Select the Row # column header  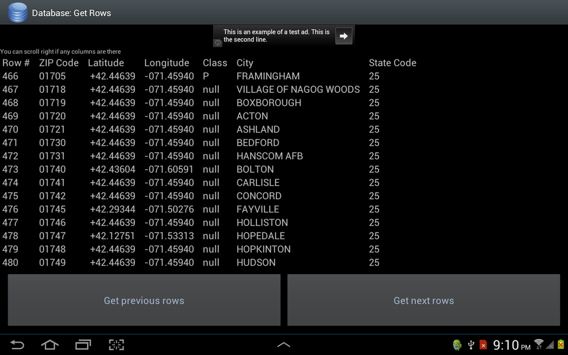(x=16, y=63)
